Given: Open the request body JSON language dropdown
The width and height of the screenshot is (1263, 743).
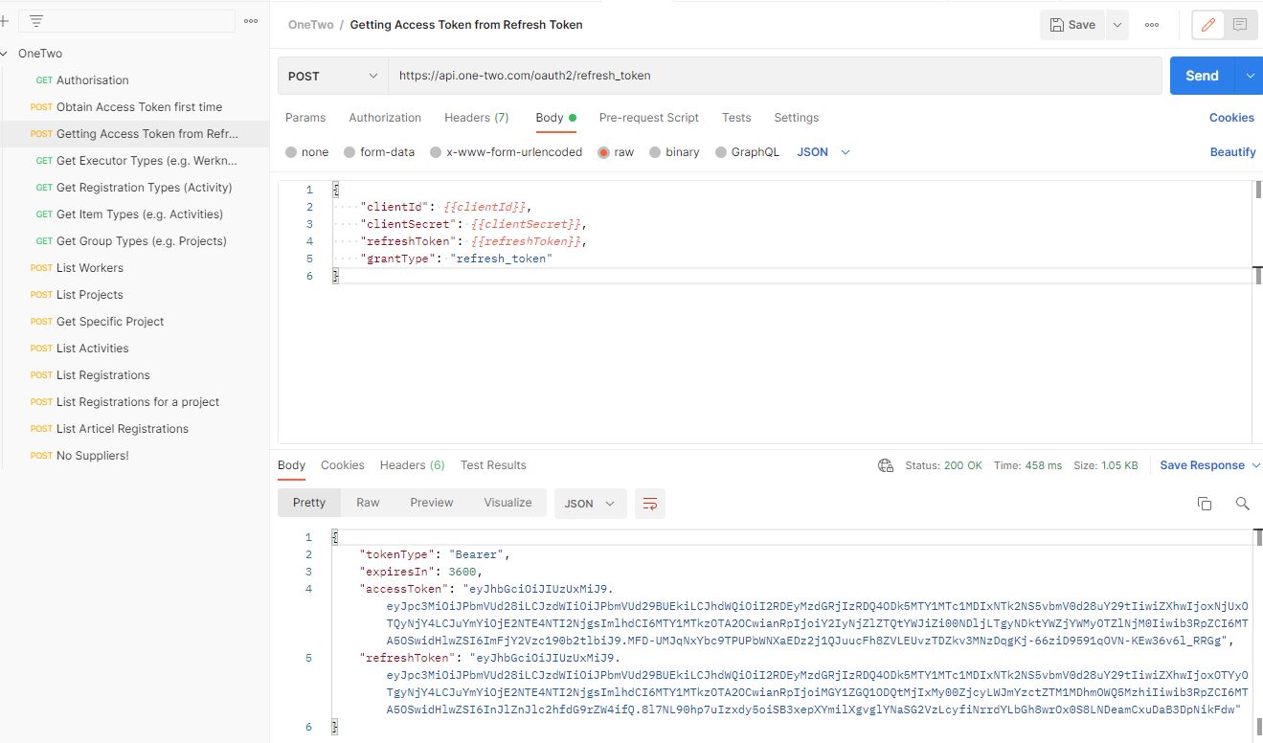Looking at the screenshot, I should point(823,152).
